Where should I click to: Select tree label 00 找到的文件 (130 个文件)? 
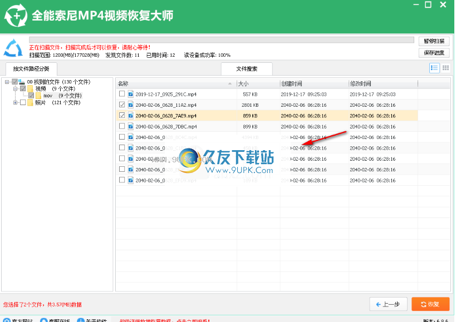pos(59,82)
